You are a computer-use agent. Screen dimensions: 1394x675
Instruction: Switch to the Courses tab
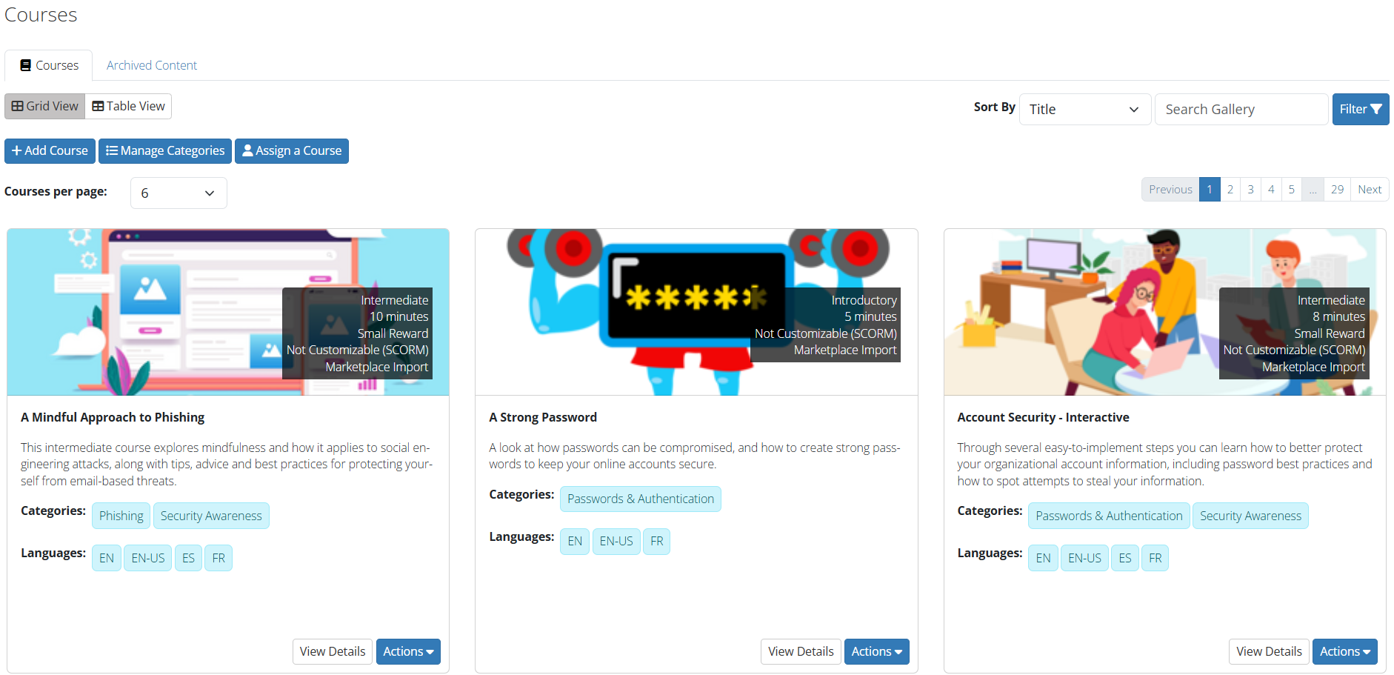tap(49, 65)
